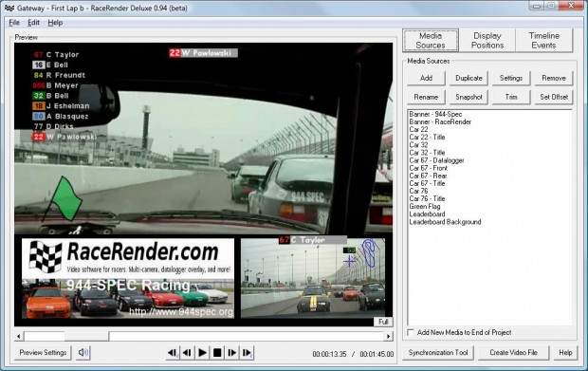Image resolution: width=588 pixels, height=371 pixels.
Task: Toggle preview audio speaker icon
Action: (83, 353)
